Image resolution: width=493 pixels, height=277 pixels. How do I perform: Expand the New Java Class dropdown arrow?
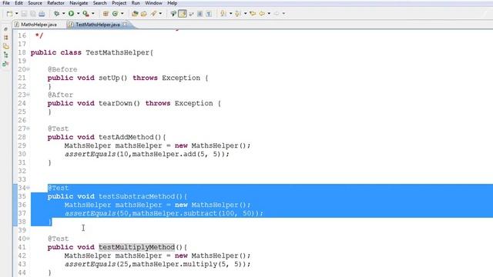click(x=122, y=14)
